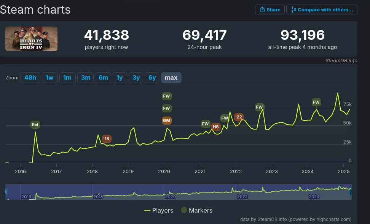
Task: Zoom the chart to 1y
Action: (120, 78)
